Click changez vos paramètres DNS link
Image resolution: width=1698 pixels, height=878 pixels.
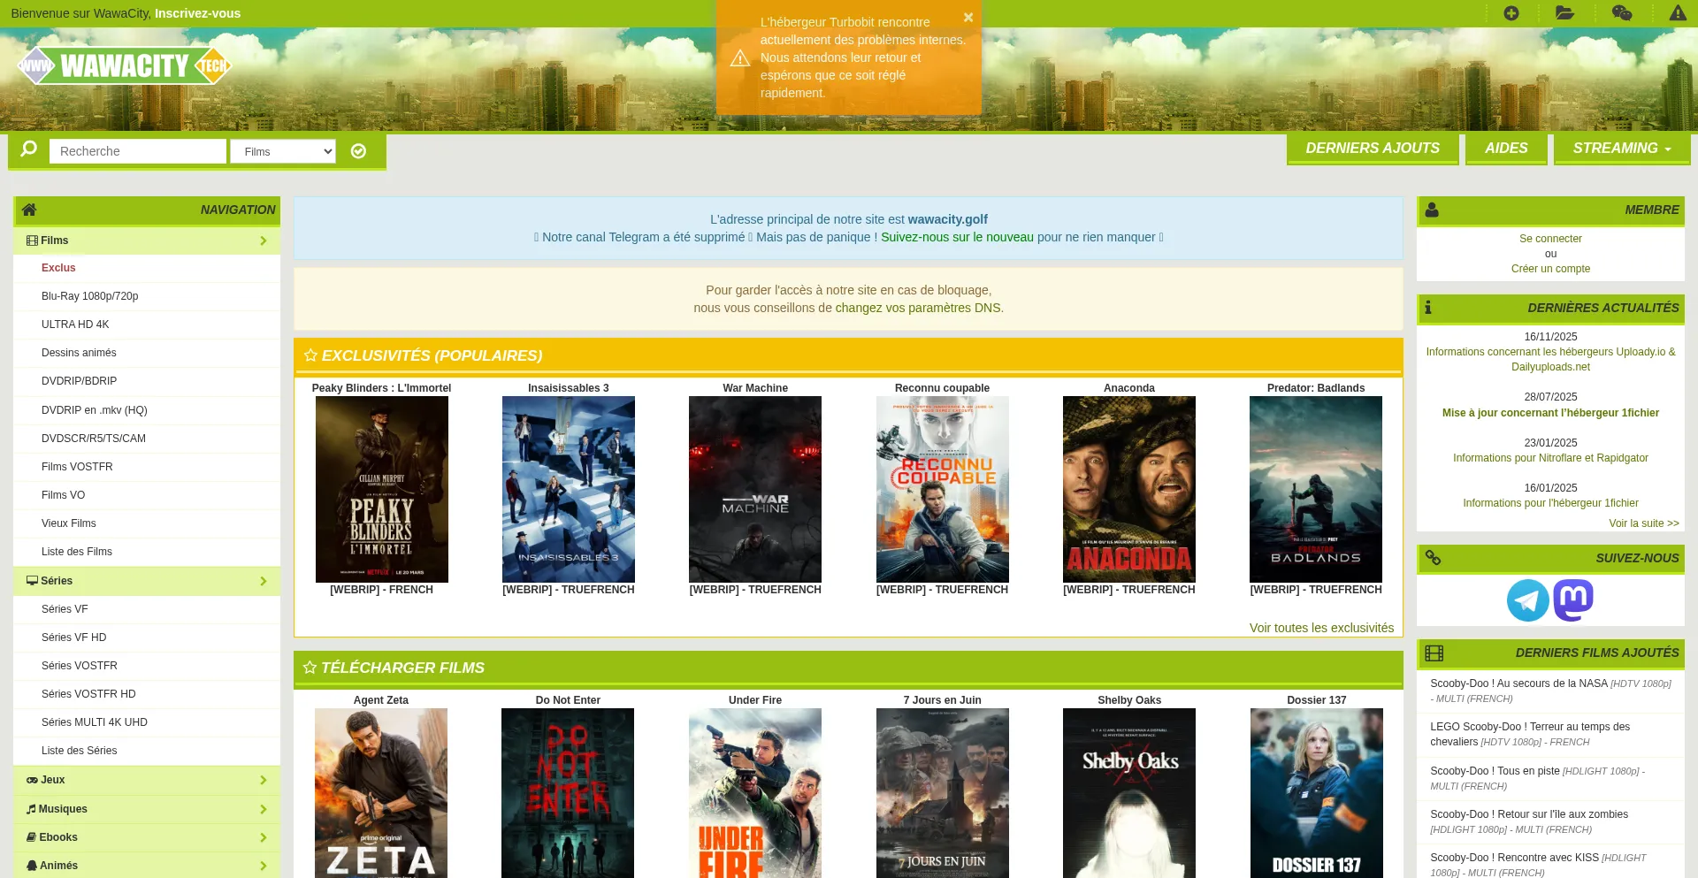pyautogui.click(x=918, y=308)
